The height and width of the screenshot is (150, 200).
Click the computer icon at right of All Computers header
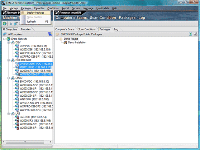[x=50, y=34]
